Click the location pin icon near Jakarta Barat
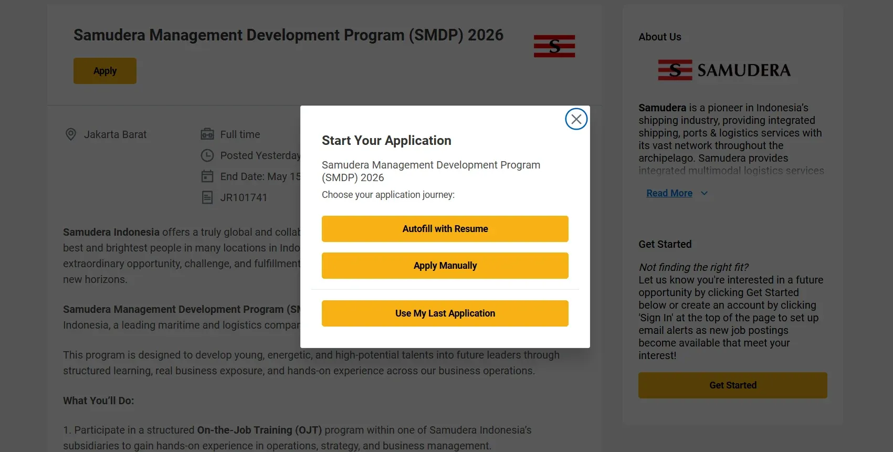 tap(70, 134)
